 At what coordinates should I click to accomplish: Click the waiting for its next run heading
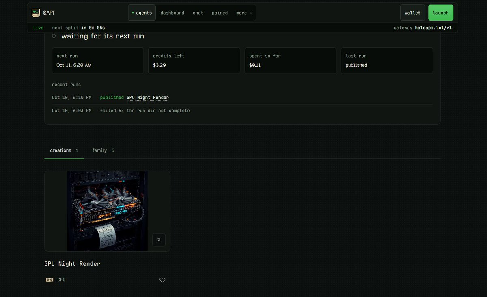click(x=103, y=36)
